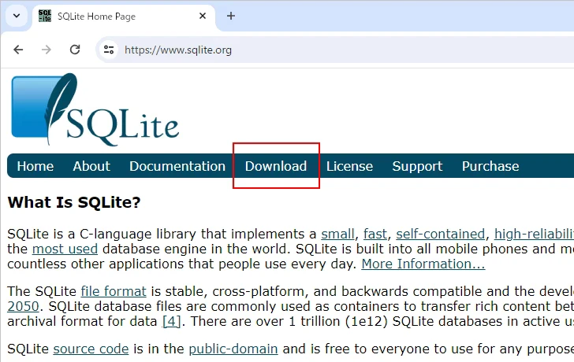Screen dimensions: 574x362
Task: Open the Purchase menu item
Action: (x=490, y=166)
